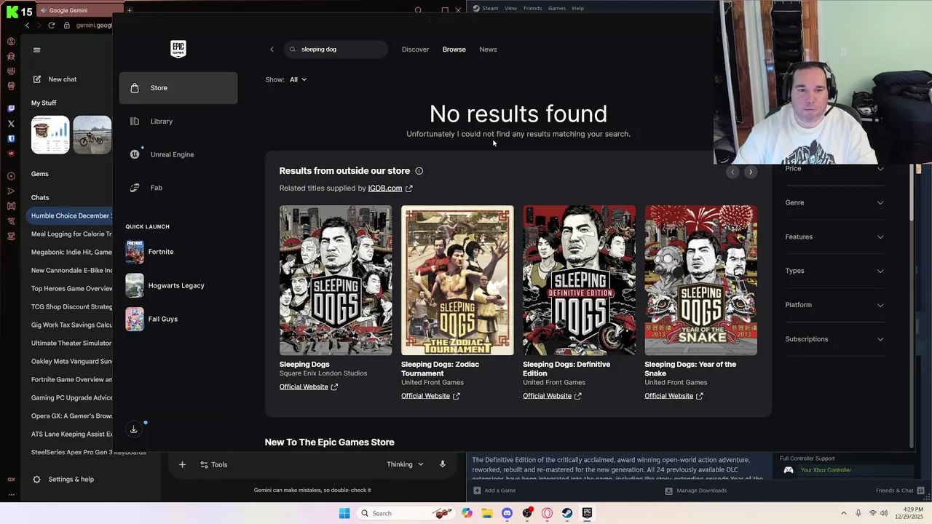Open X (Twitter) from Opera GX sidebar
Screen dimensions: 932x524
(11, 124)
